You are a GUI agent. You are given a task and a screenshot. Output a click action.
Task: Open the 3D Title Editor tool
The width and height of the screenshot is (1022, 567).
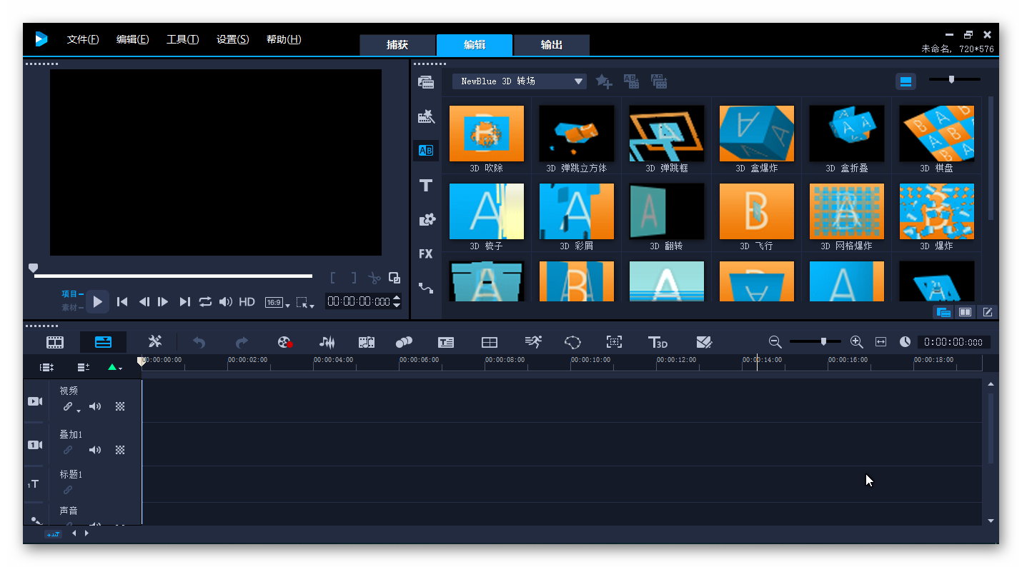tap(657, 342)
